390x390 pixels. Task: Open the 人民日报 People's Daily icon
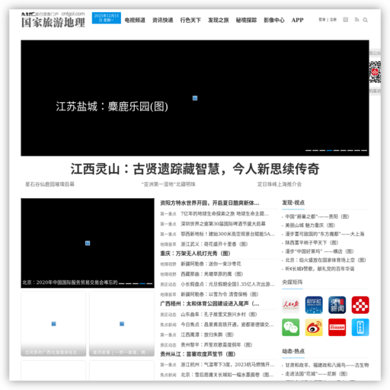[291, 305]
